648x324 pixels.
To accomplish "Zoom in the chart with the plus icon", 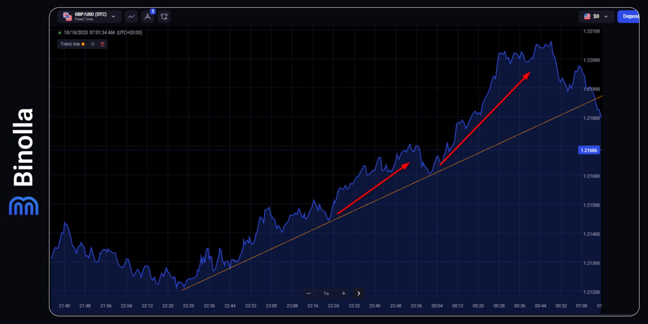I will point(343,293).
